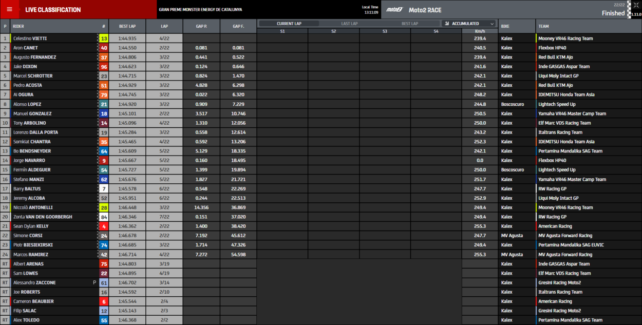This screenshot has width=642, height=325.
Task: Select rider Manuel GONZALEZ
Action: pos(32,113)
